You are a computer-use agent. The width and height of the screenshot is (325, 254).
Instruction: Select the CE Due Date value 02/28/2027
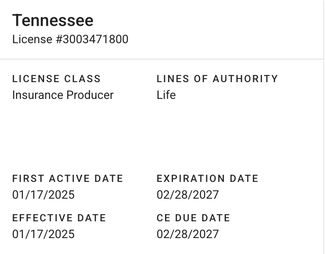[188, 234]
